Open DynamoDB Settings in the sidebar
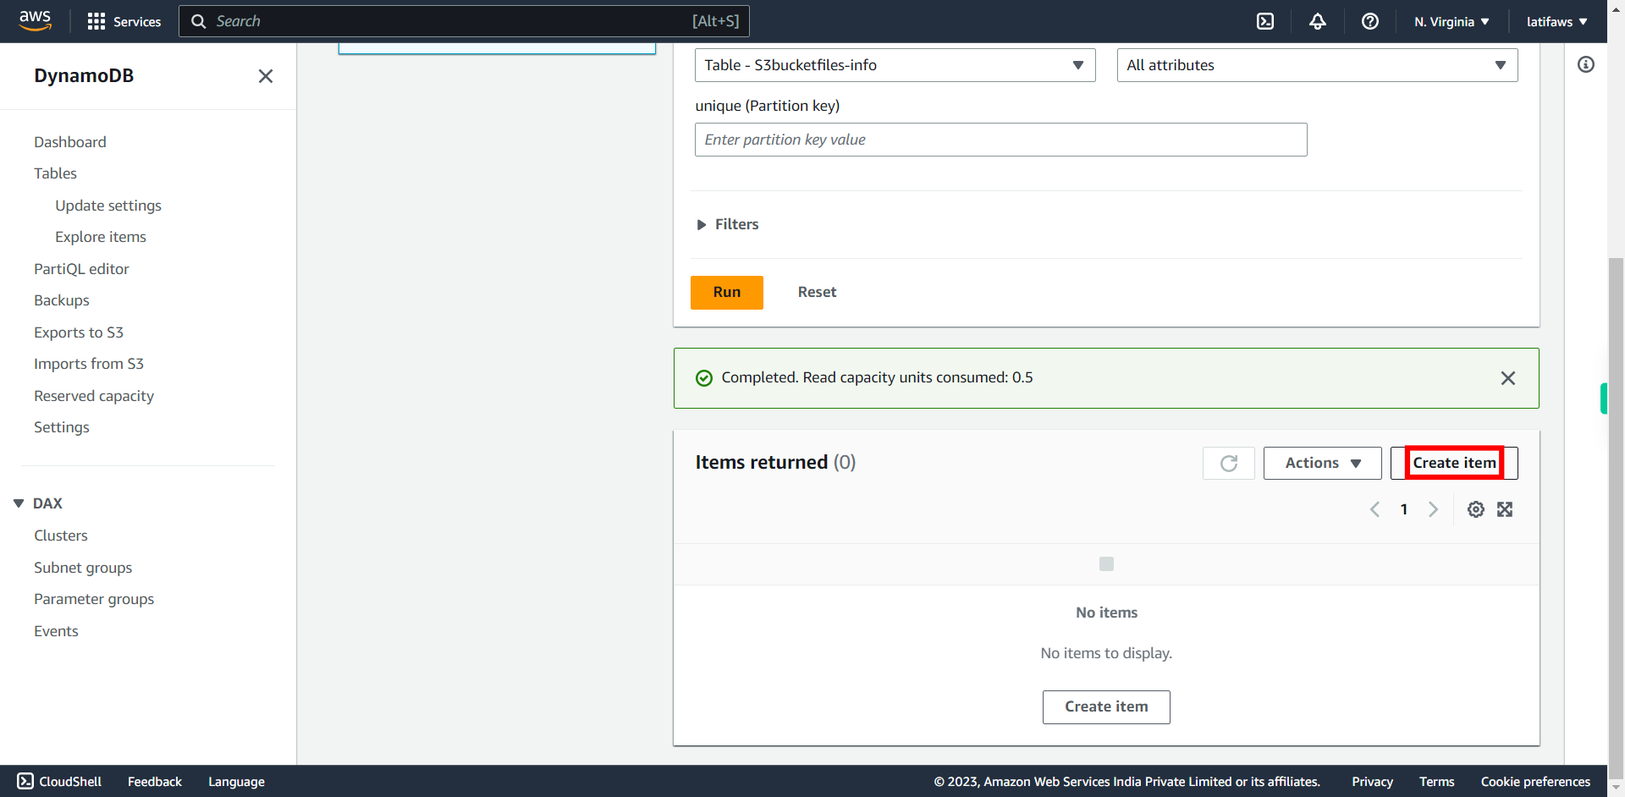The image size is (1625, 797). pos(62,427)
